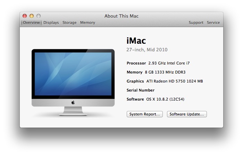Click the Software Update… button
243x155 pixels.
click(187, 114)
